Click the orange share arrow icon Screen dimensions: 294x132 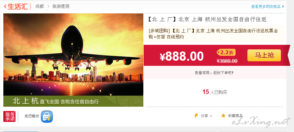[196, 116]
